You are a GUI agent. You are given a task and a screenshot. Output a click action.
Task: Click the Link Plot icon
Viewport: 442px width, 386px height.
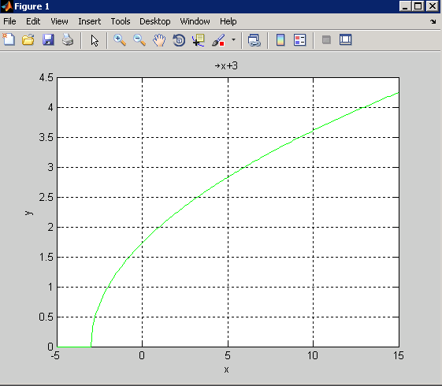[x=254, y=39]
